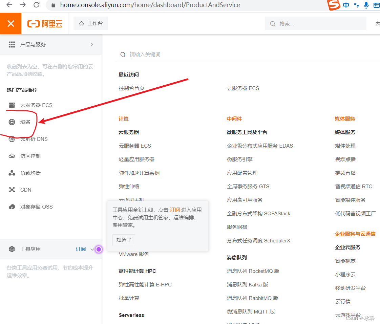
Task: Click the CDN icon in sidebar
Action: [x=12, y=190]
